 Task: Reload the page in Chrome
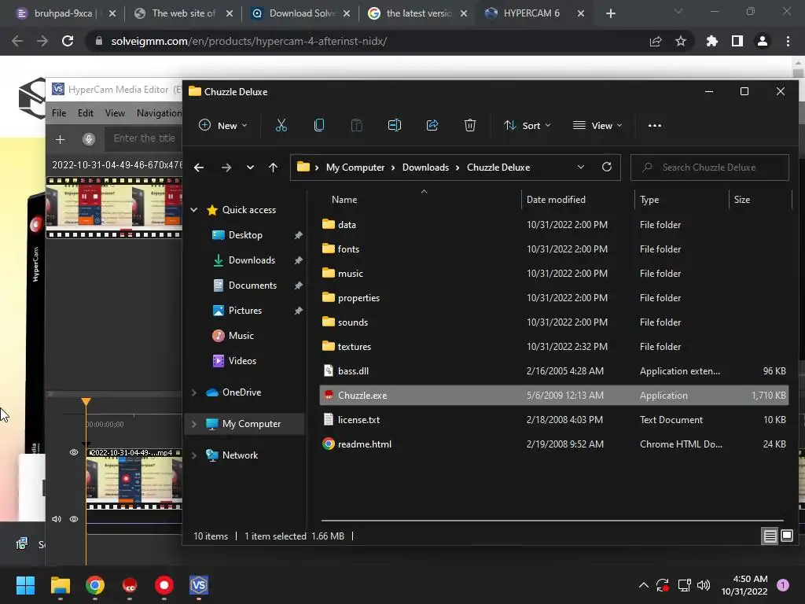pos(68,41)
